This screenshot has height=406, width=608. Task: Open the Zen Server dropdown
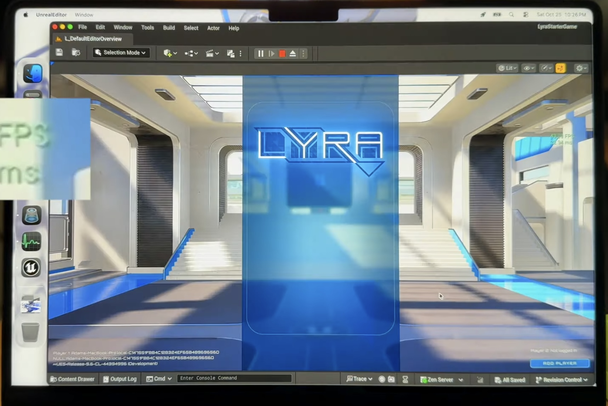click(x=442, y=380)
